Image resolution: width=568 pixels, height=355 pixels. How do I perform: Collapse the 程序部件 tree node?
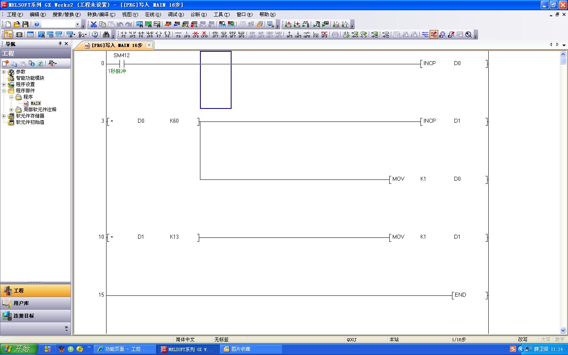coord(4,91)
